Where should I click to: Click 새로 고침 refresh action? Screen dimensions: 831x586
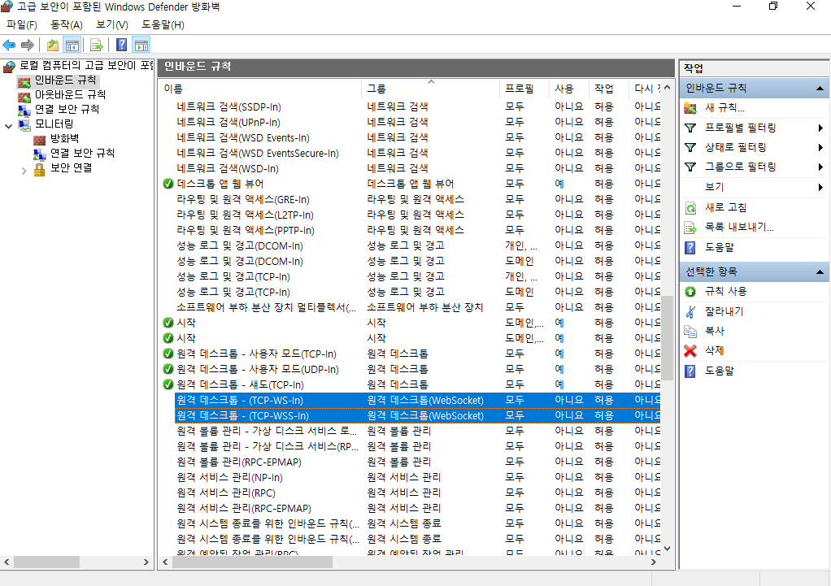[725, 208]
